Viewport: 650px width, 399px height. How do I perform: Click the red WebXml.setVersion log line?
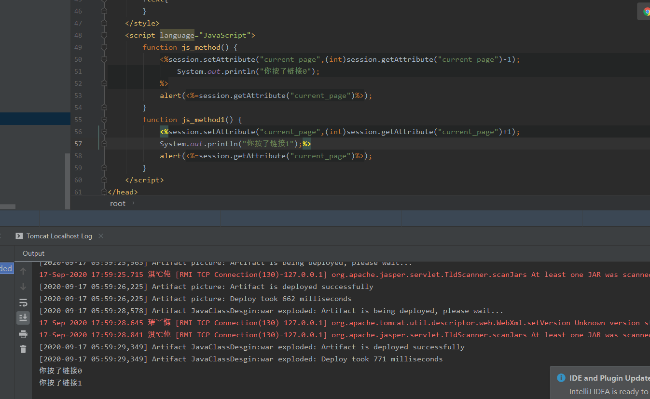[x=345, y=323]
